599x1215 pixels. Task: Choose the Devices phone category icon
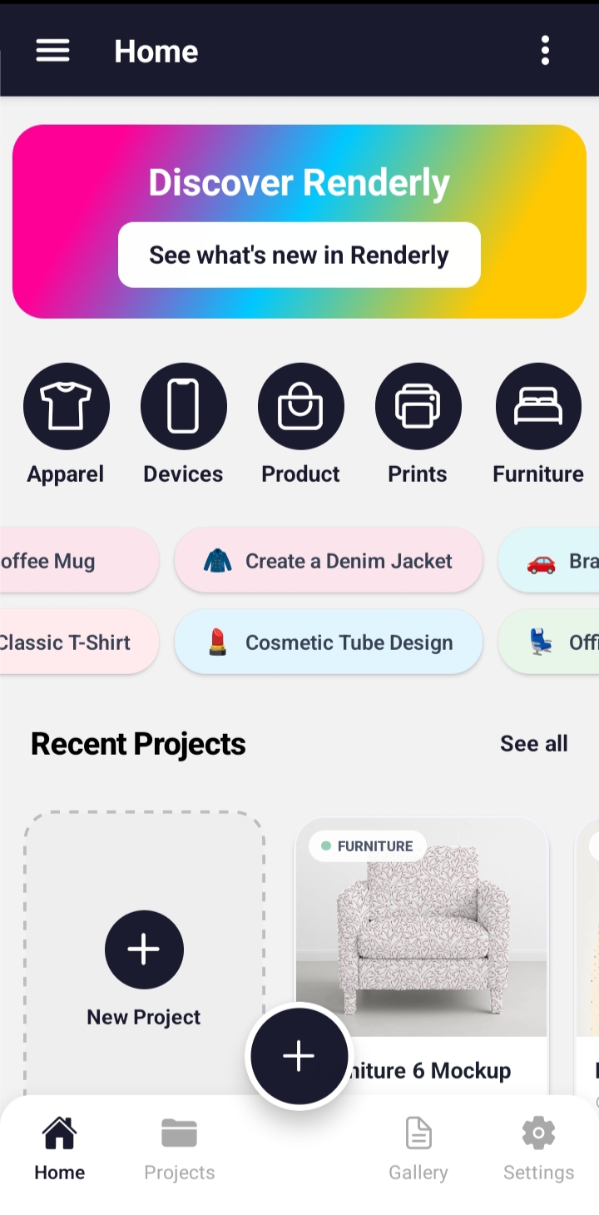coord(183,406)
